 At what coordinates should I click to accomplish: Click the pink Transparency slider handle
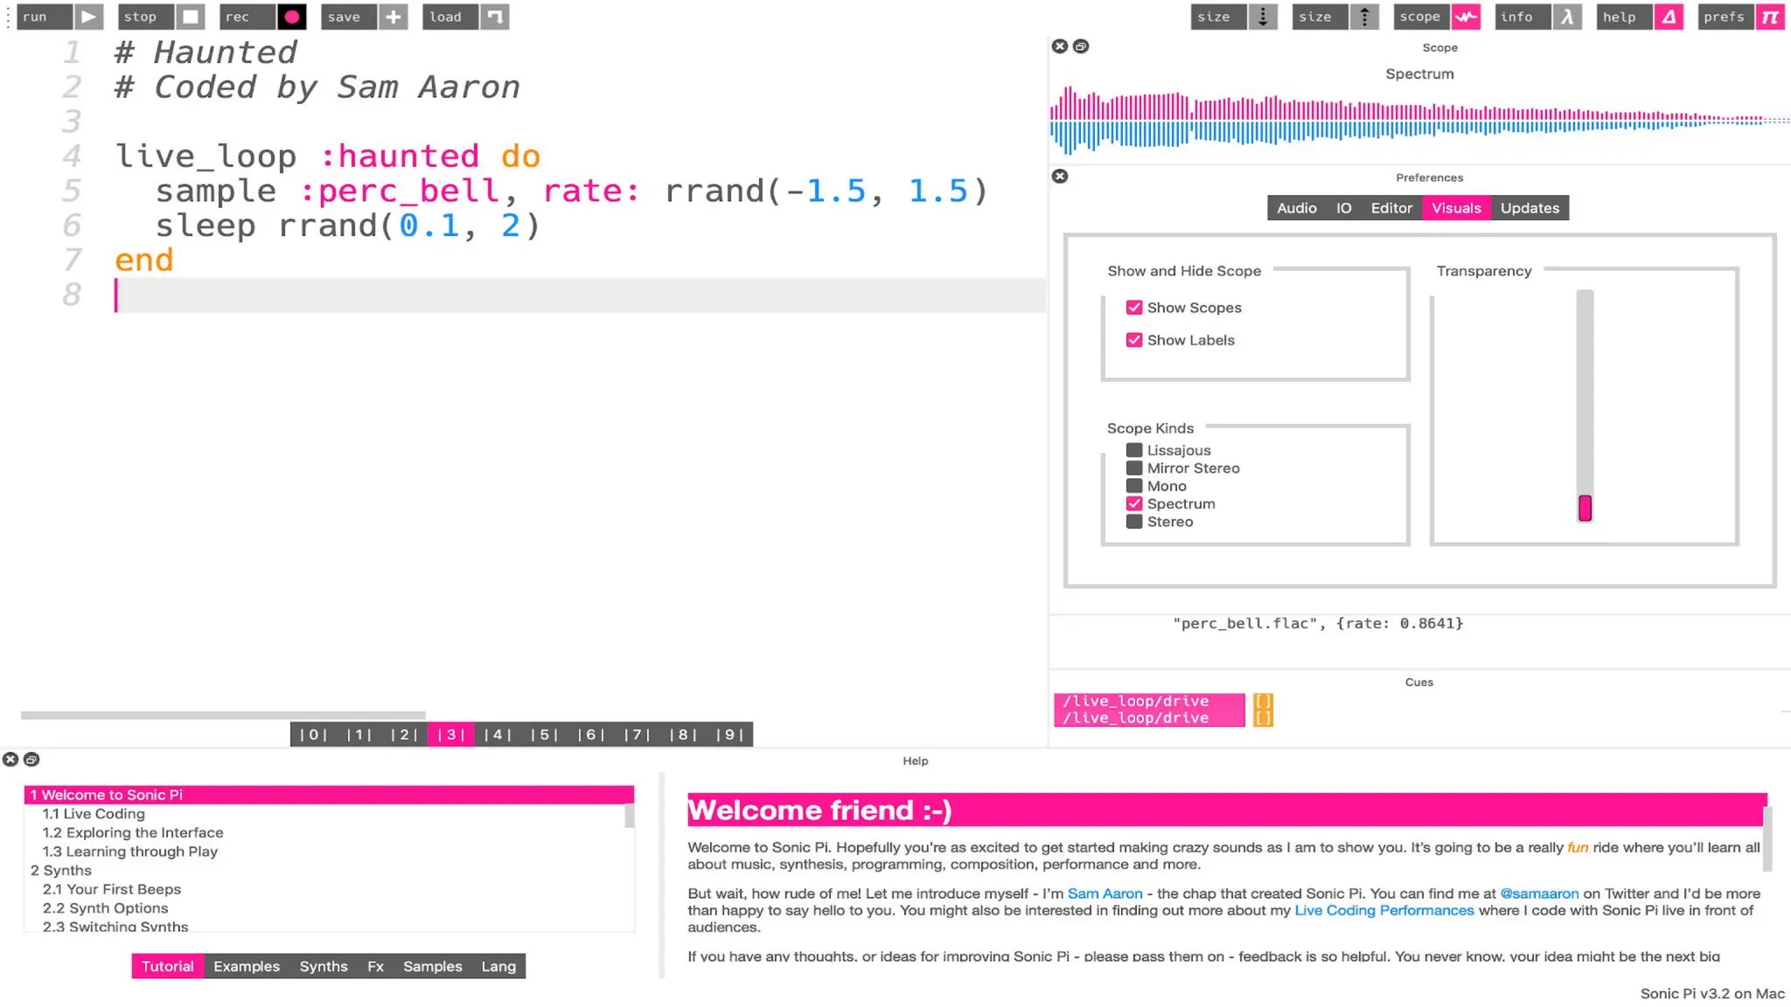click(x=1585, y=508)
